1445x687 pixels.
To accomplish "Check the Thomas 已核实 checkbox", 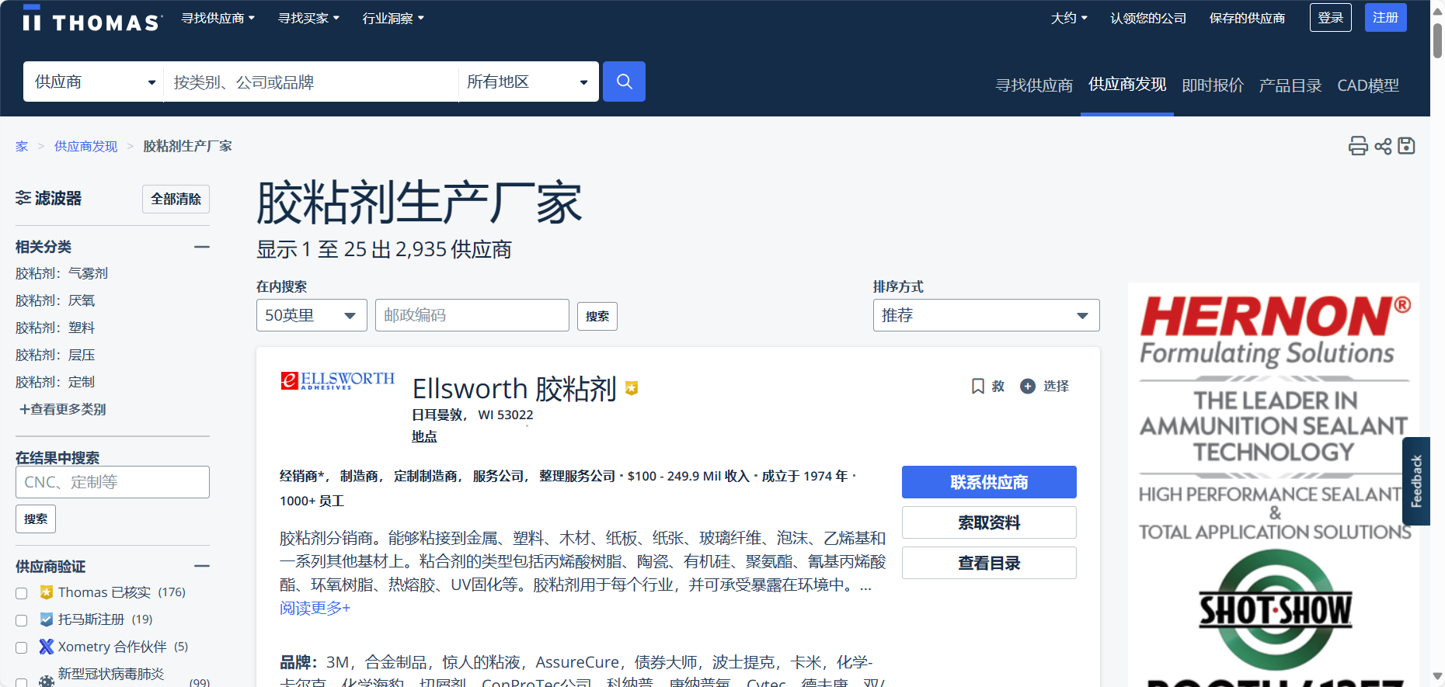I will (x=22, y=593).
